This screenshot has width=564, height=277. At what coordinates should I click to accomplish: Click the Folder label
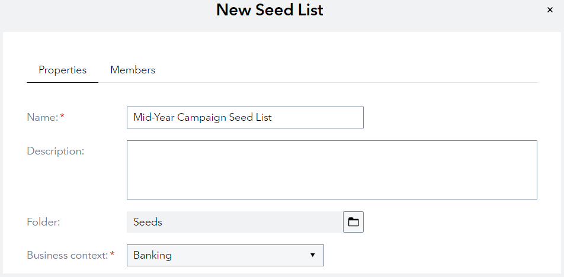(44, 222)
